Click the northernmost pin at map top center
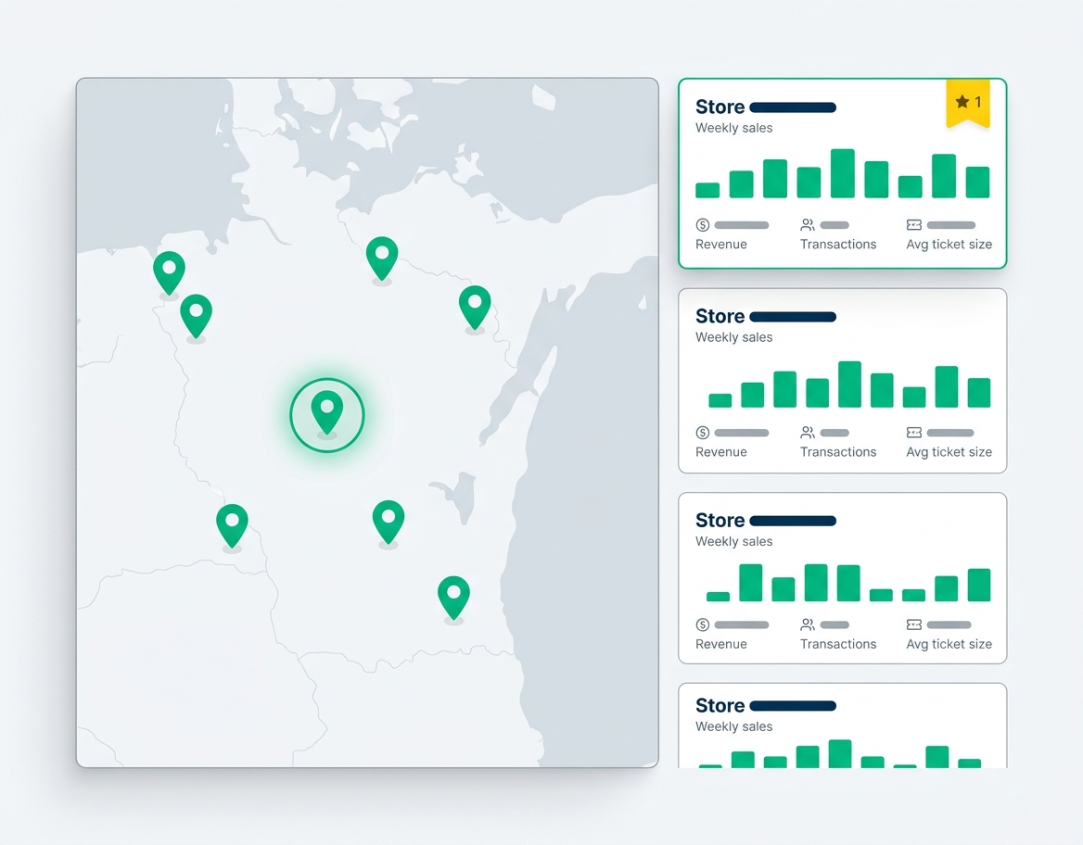Image resolution: width=1083 pixels, height=845 pixels. coord(382,259)
